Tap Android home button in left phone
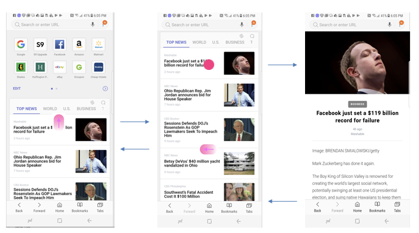419x233 pixels. click(59, 221)
